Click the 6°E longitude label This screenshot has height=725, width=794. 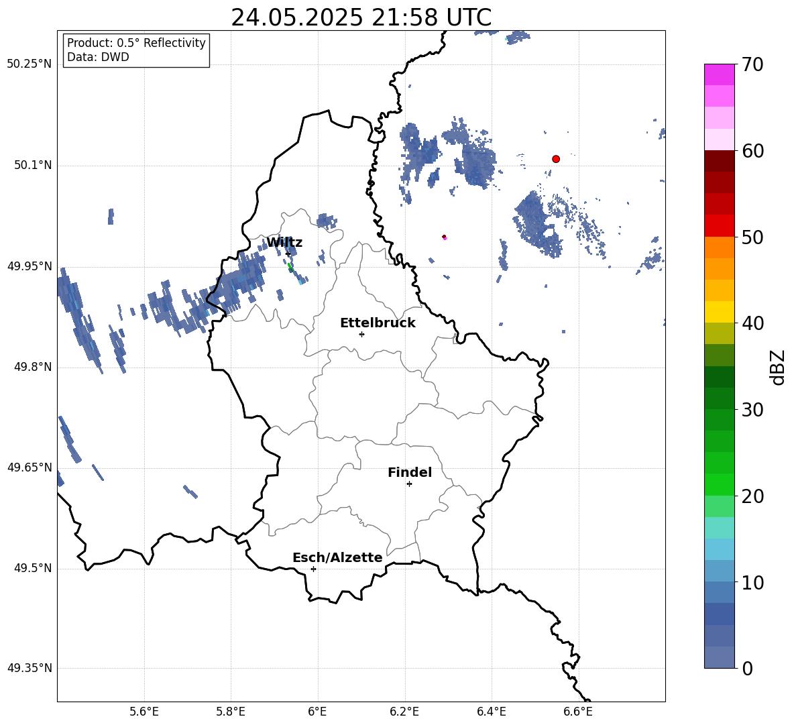(317, 712)
